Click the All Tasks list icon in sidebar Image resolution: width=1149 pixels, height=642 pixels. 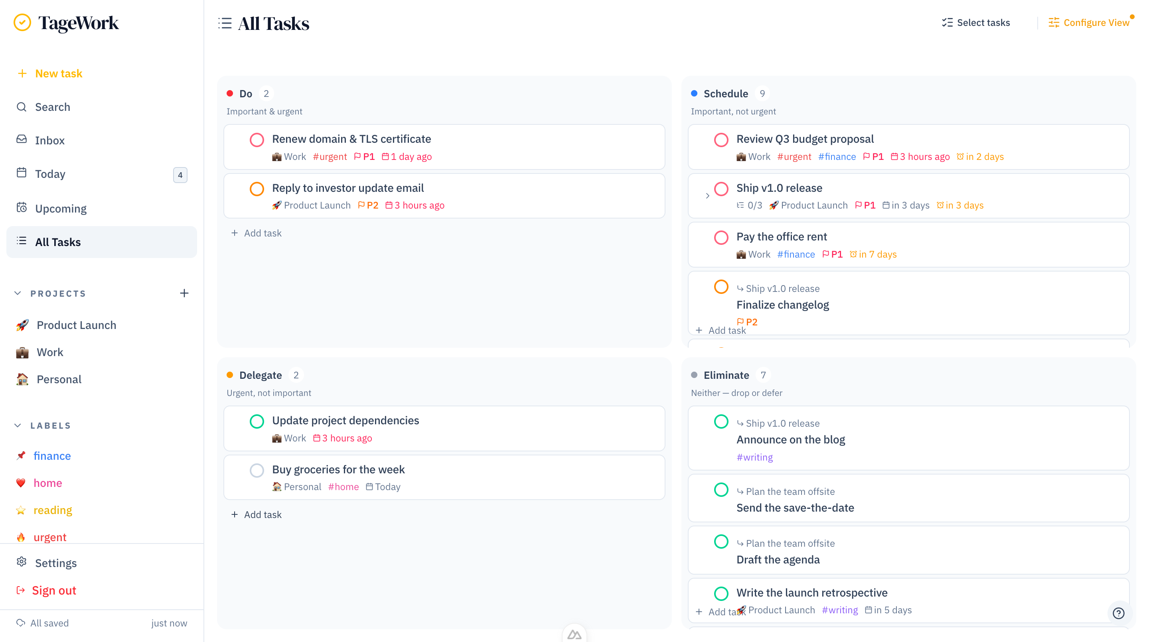(x=22, y=241)
